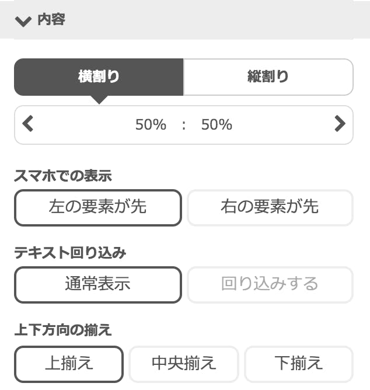This screenshot has width=370, height=390.
Task: Set vertical alignment to 下揃え
Action: pyautogui.click(x=299, y=364)
